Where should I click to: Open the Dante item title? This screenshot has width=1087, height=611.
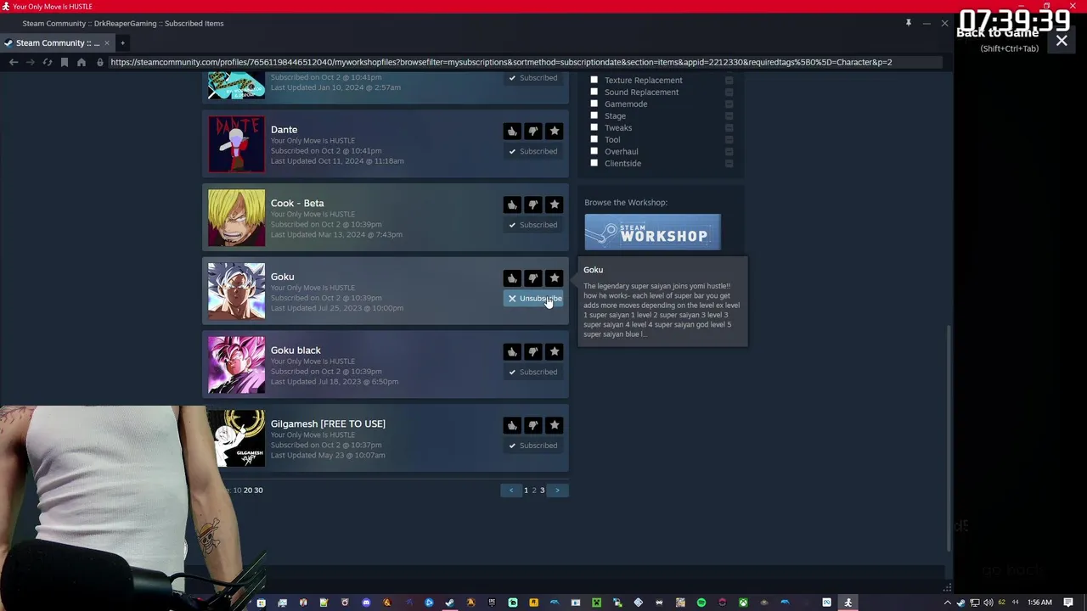(284, 130)
